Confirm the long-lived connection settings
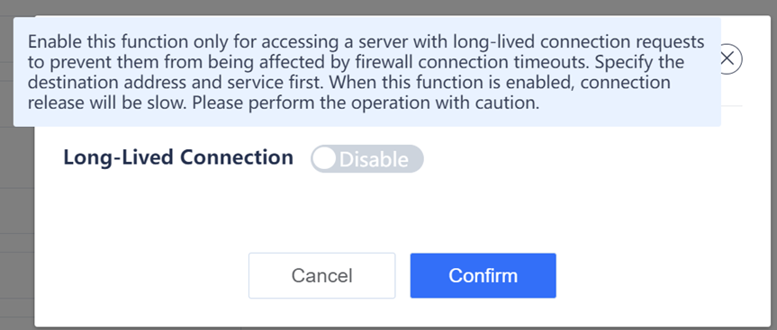This screenshot has width=777, height=330. pyautogui.click(x=483, y=275)
